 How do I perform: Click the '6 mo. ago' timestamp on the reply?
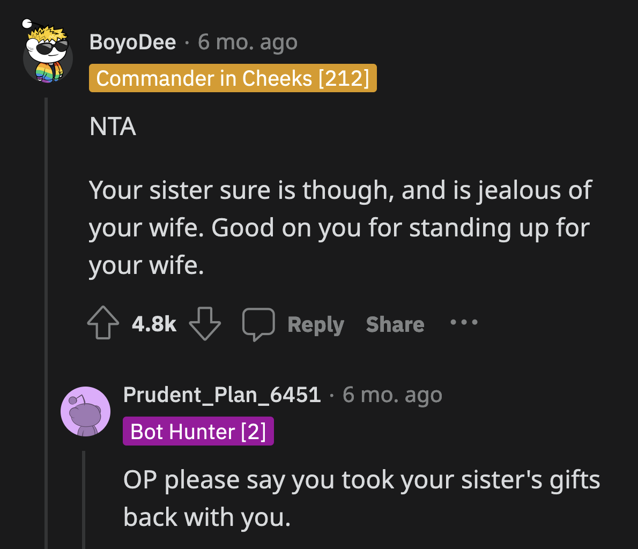[392, 394]
